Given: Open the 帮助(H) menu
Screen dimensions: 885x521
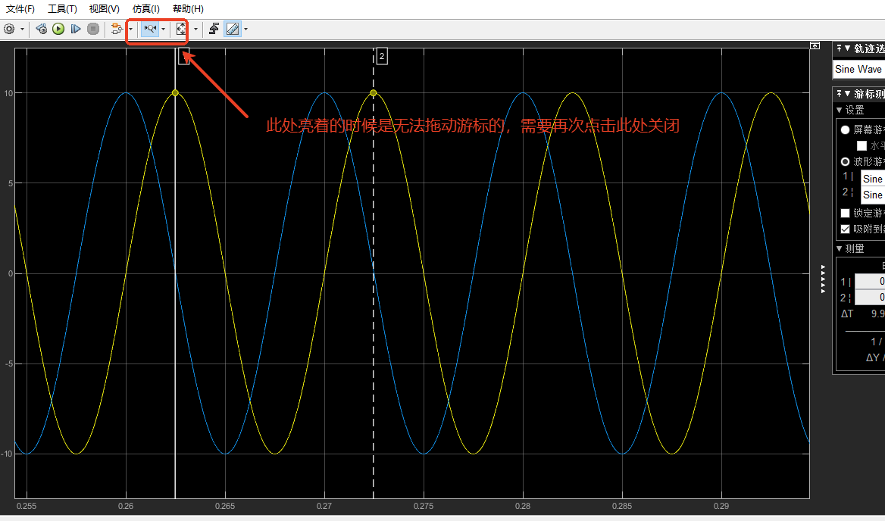Looking at the screenshot, I should [x=188, y=9].
